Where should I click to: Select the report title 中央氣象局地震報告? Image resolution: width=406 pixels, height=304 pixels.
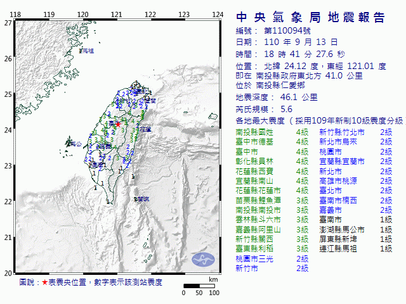click(310, 18)
